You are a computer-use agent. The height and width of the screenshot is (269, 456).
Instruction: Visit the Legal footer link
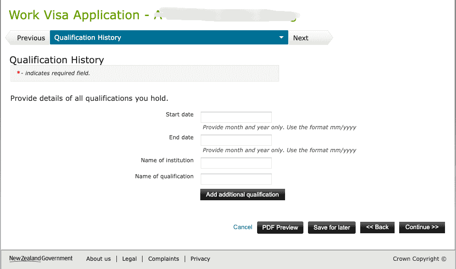pos(129,259)
